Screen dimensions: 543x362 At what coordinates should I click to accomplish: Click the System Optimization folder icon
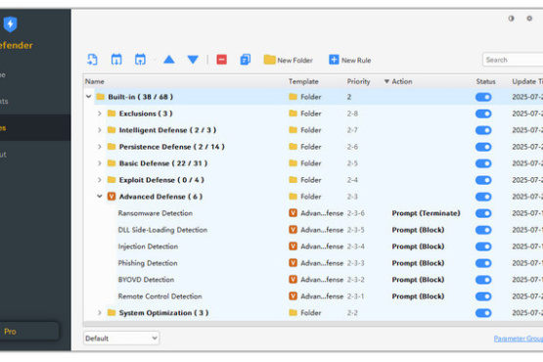coord(112,313)
